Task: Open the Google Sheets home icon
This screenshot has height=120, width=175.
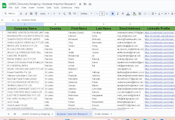Action: (4, 6)
